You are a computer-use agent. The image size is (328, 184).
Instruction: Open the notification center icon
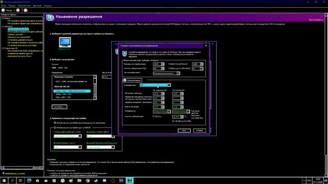point(326,180)
